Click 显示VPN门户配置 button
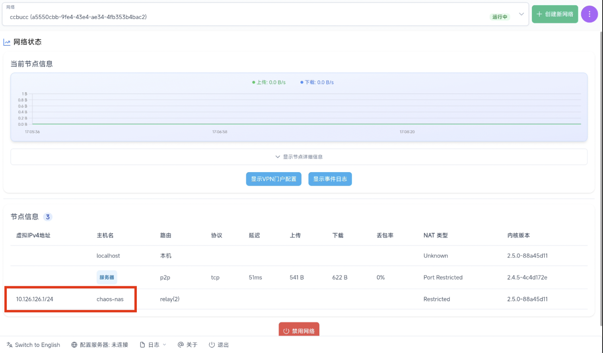The image size is (603, 353). pyautogui.click(x=273, y=179)
